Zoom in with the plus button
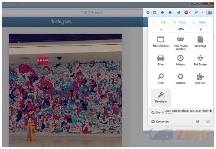216x149 pixels. [200, 29]
